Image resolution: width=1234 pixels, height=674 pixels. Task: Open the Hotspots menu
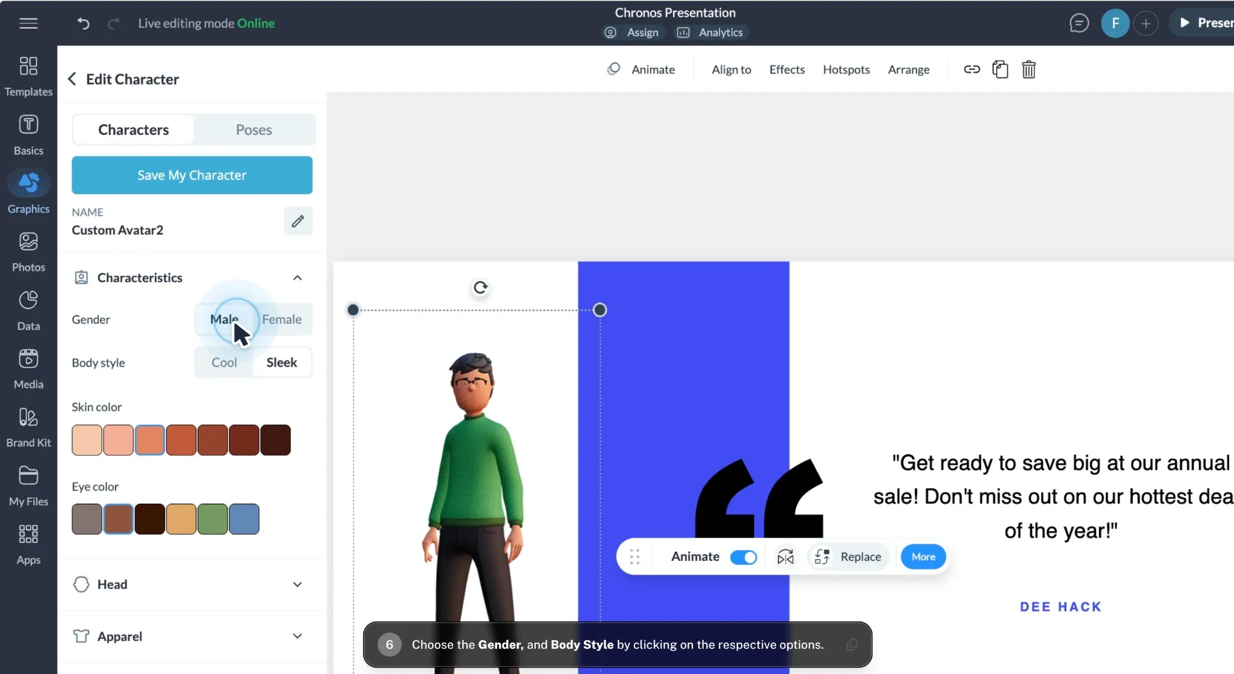[846, 69]
